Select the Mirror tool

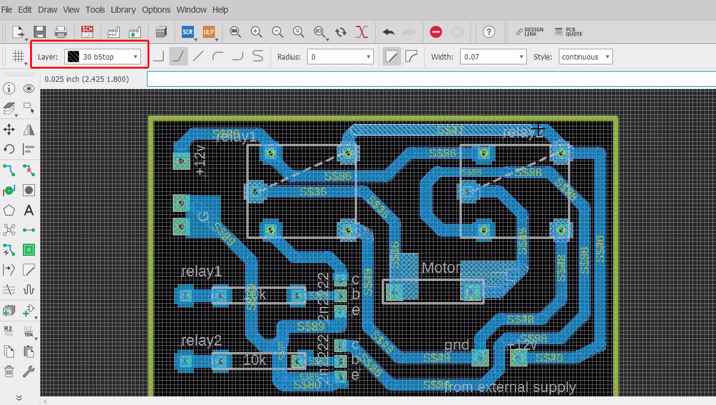pos(29,129)
